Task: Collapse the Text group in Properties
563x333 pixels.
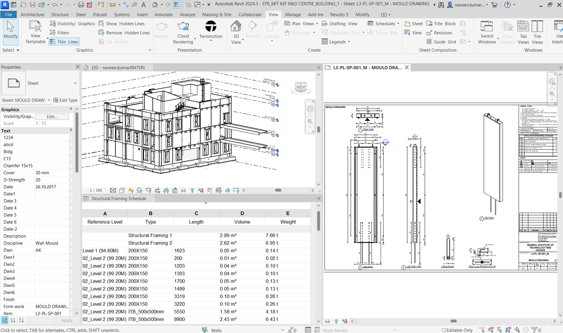Action: coord(71,130)
